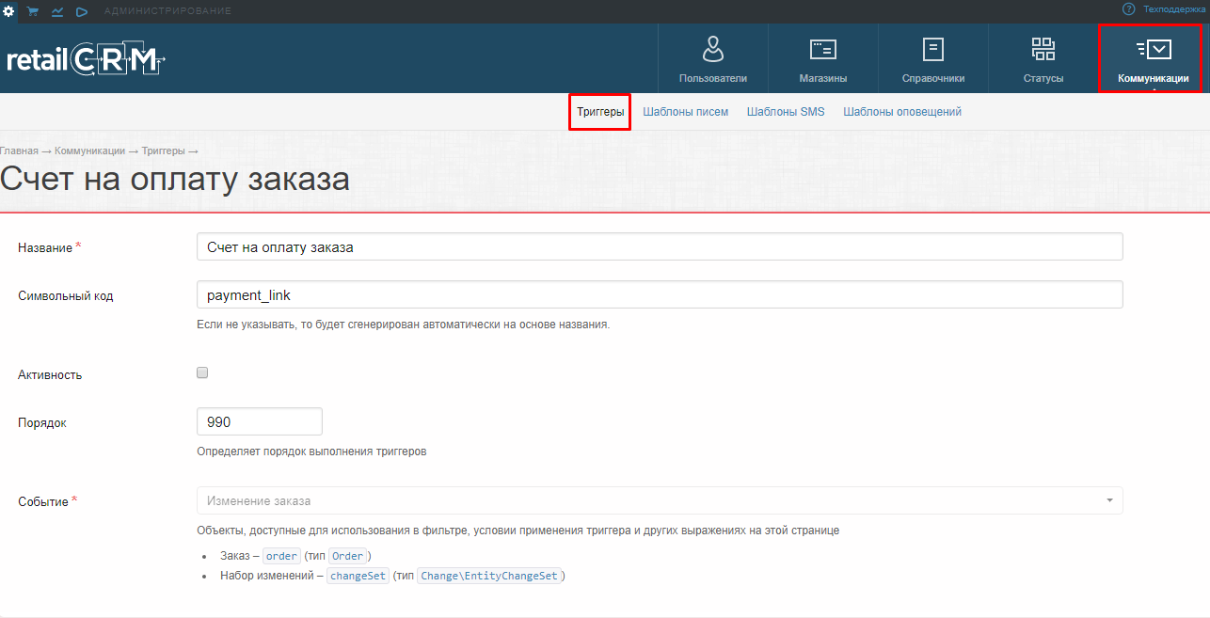Viewport: 1210px width, 618px height.
Task: Open the Магазины section
Action: click(x=823, y=58)
